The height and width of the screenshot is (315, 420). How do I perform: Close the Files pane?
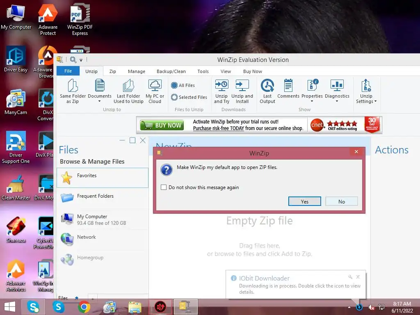click(143, 140)
